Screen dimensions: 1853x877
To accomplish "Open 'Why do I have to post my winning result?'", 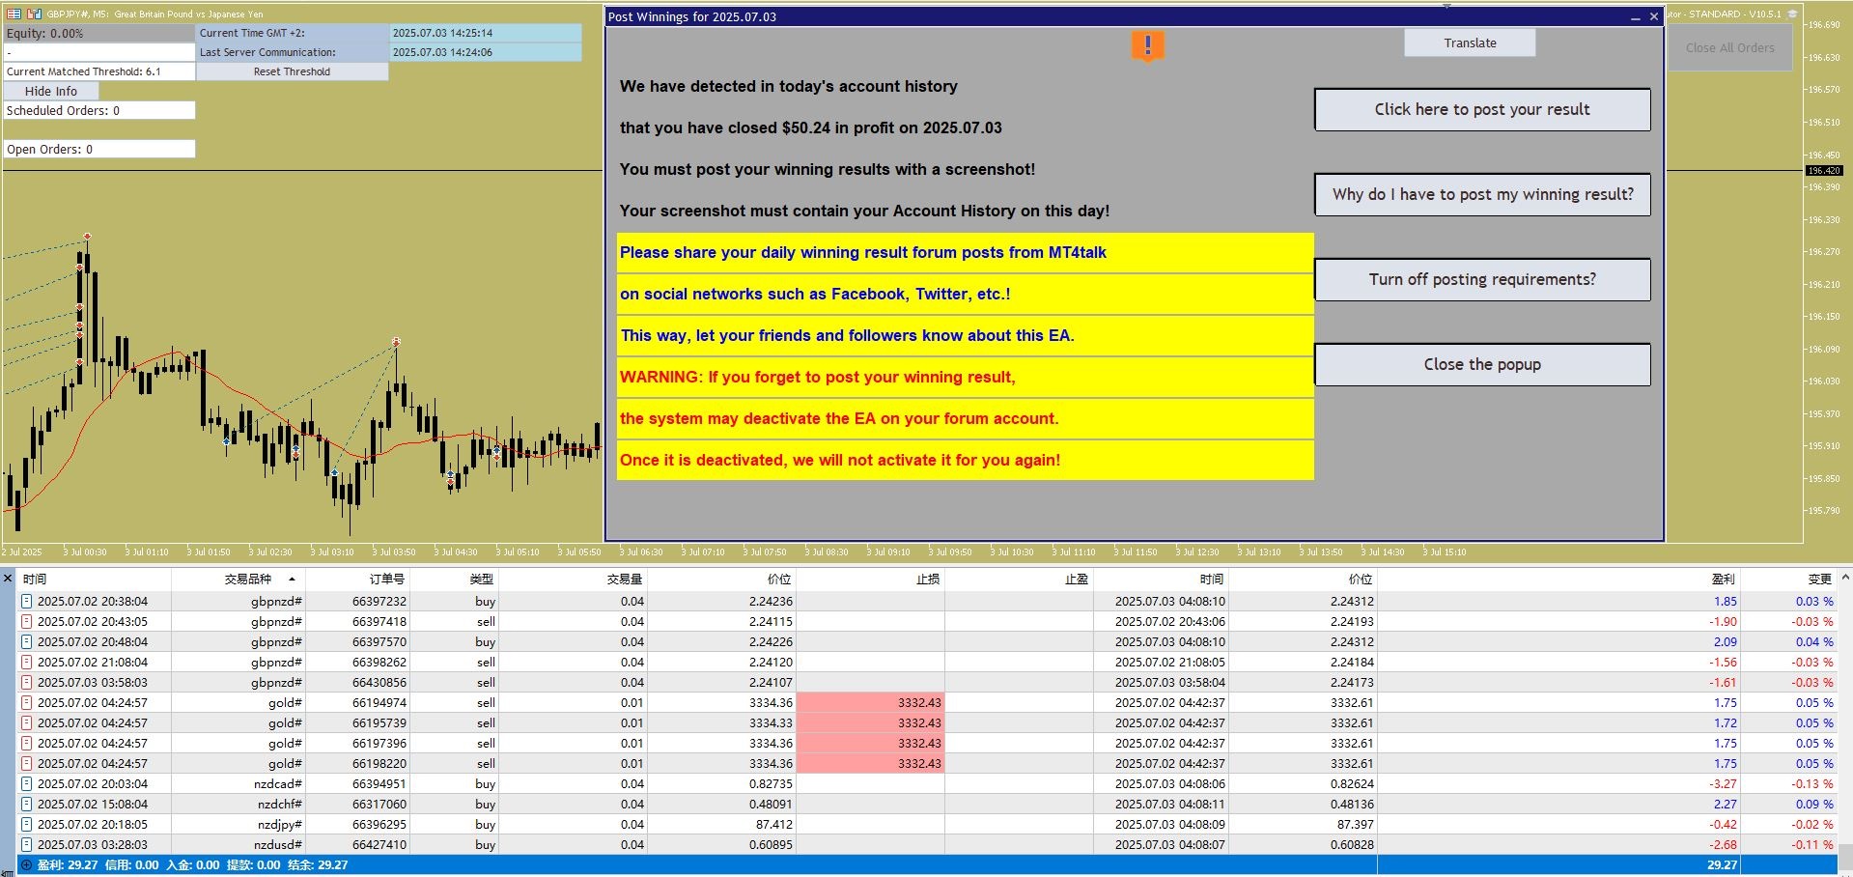I will pyautogui.click(x=1481, y=195).
